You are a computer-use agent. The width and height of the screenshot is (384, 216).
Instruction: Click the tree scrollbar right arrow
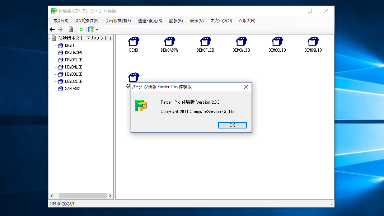tap(110, 196)
